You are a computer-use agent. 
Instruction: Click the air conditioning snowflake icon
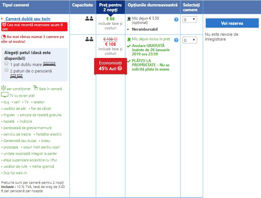coord(4,88)
